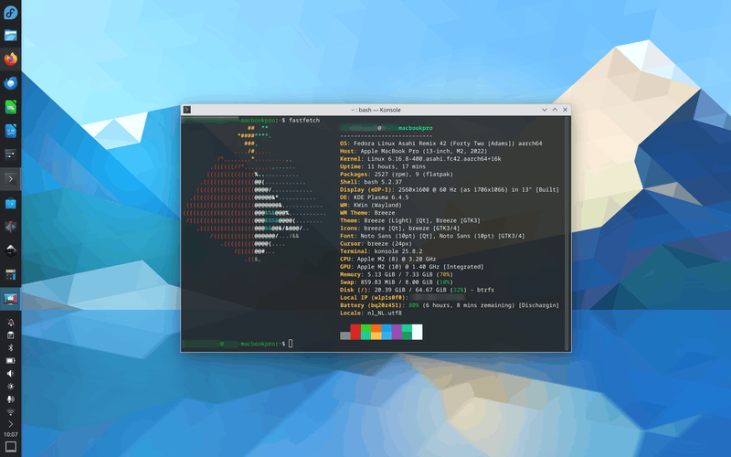The height and width of the screenshot is (457, 731).
Task: Click the typed 'fastfetch' command text
Action: pos(304,121)
